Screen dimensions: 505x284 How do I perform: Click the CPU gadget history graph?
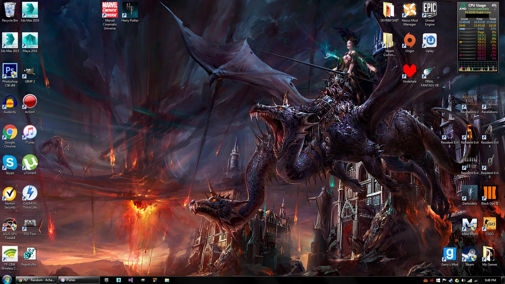(x=478, y=67)
